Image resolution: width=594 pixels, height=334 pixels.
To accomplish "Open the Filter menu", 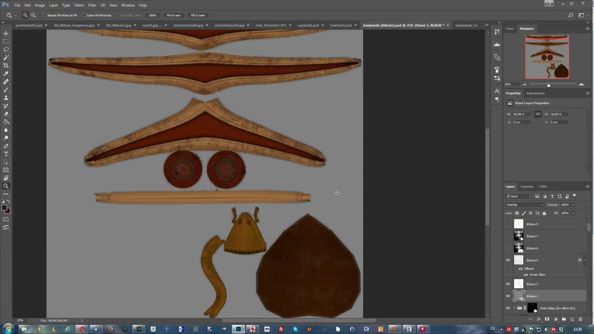I will pyautogui.click(x=92, y=5).
